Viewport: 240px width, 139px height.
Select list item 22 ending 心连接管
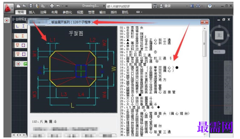pyautogui.click(x=148, y=92)
